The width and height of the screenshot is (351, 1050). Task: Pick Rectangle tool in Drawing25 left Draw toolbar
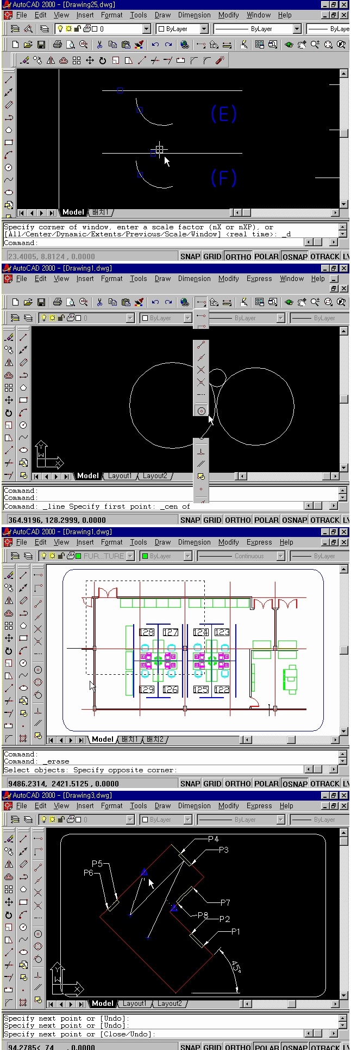pyautogui.click(x=9, y=143)
